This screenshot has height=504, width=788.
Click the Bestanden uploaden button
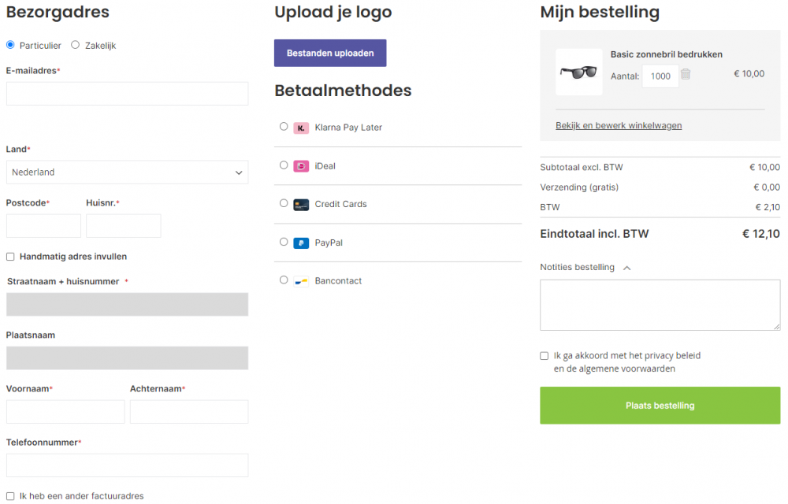point(330,54)
